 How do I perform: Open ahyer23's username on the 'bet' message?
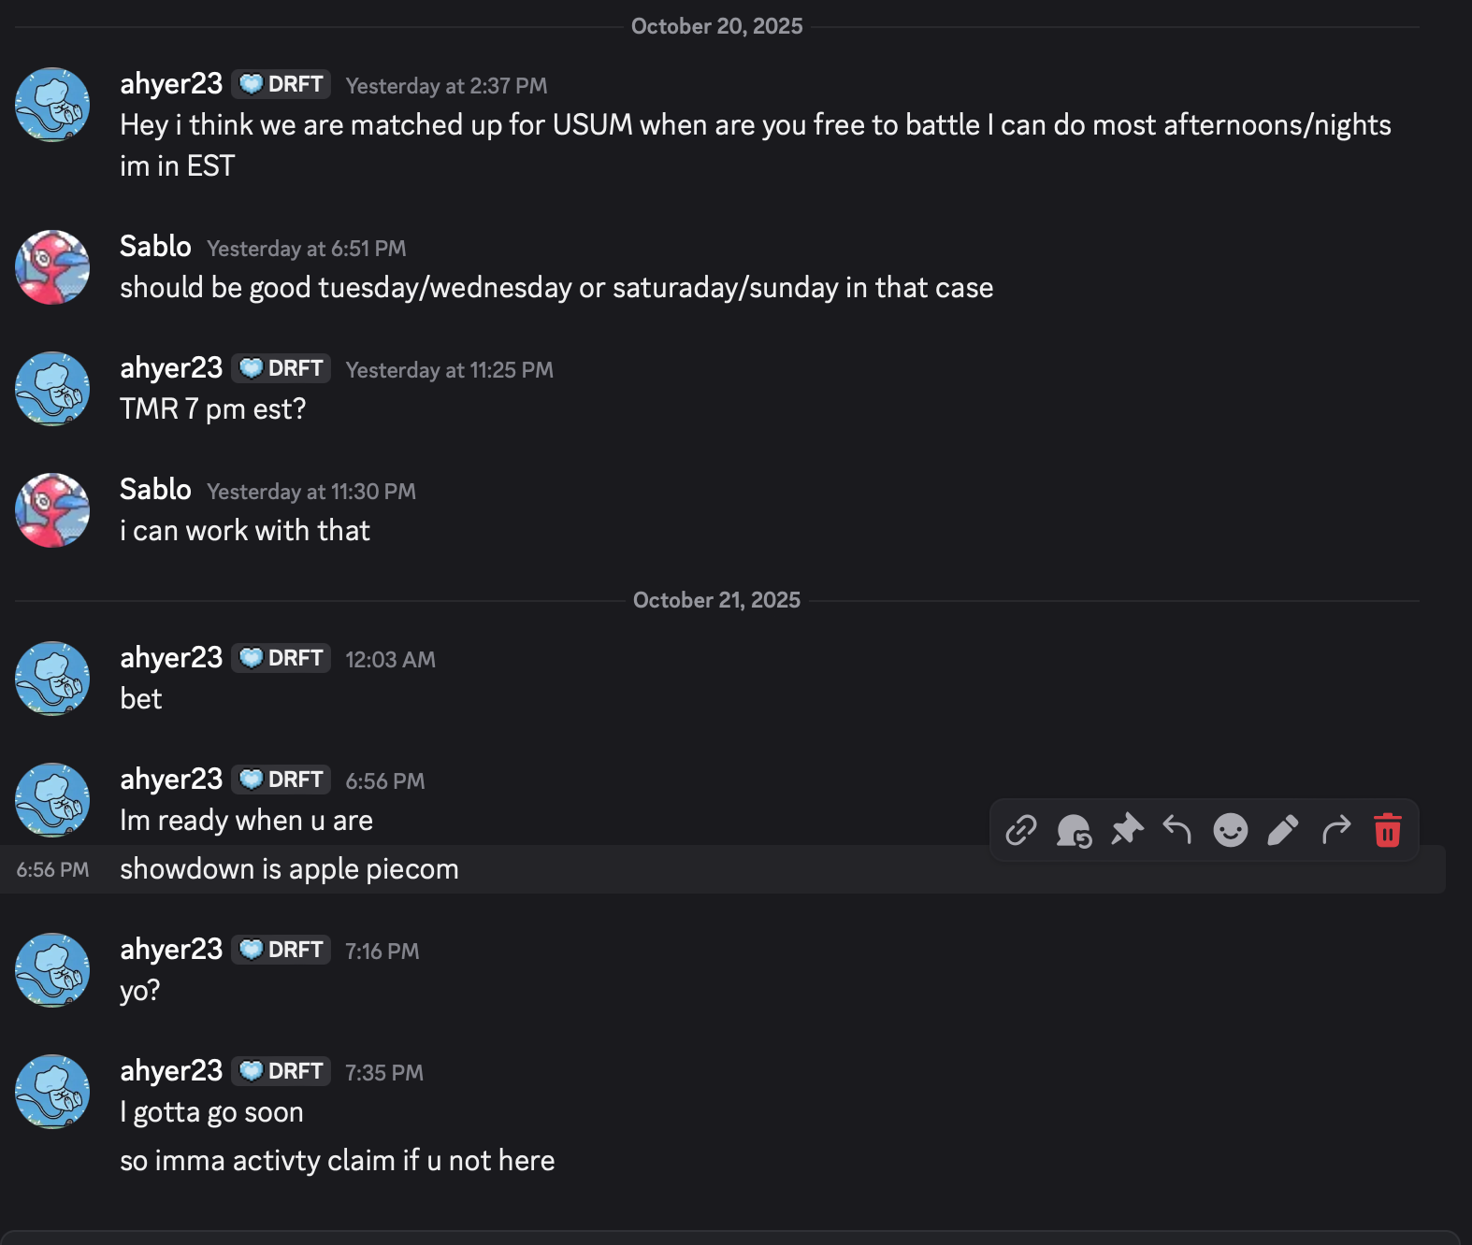(x=171, y=658)
